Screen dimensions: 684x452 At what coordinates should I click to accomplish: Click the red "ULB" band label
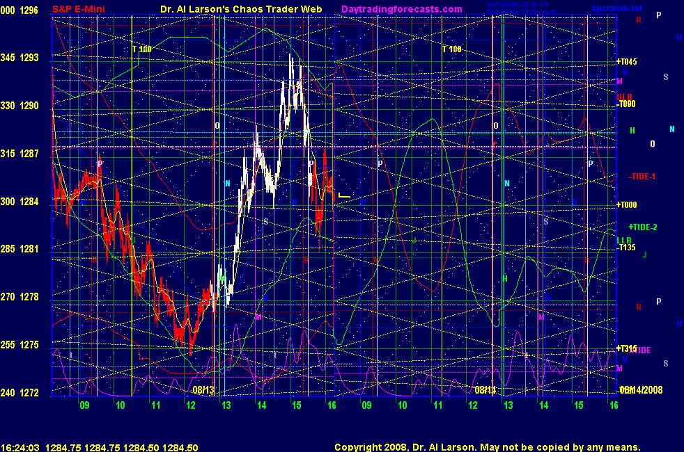point(624,97)
